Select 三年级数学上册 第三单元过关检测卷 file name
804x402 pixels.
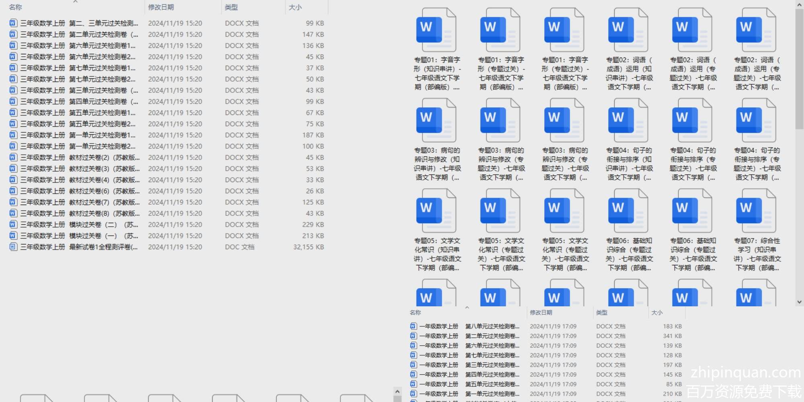point(79,90)
